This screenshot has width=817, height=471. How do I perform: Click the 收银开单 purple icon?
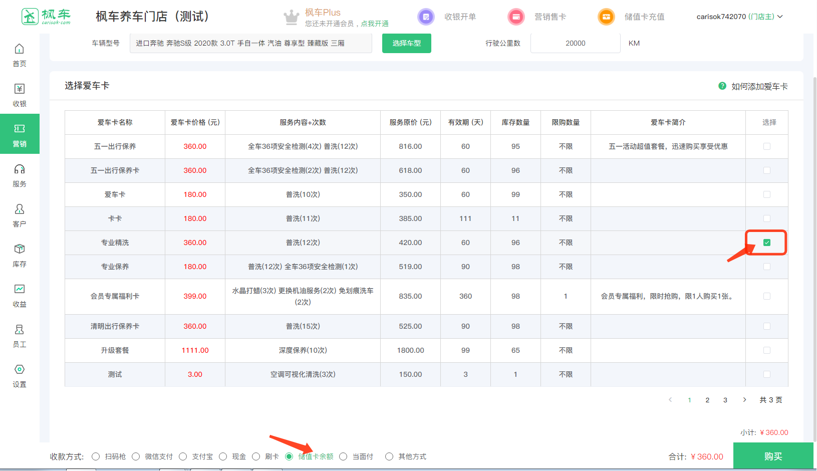(x=426, y=17)
